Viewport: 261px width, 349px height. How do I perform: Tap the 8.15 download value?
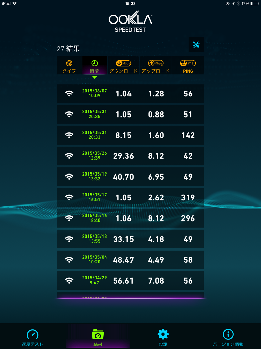(x=123, y=135)
